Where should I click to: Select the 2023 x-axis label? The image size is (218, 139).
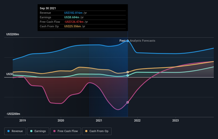(x=176, y=120)
